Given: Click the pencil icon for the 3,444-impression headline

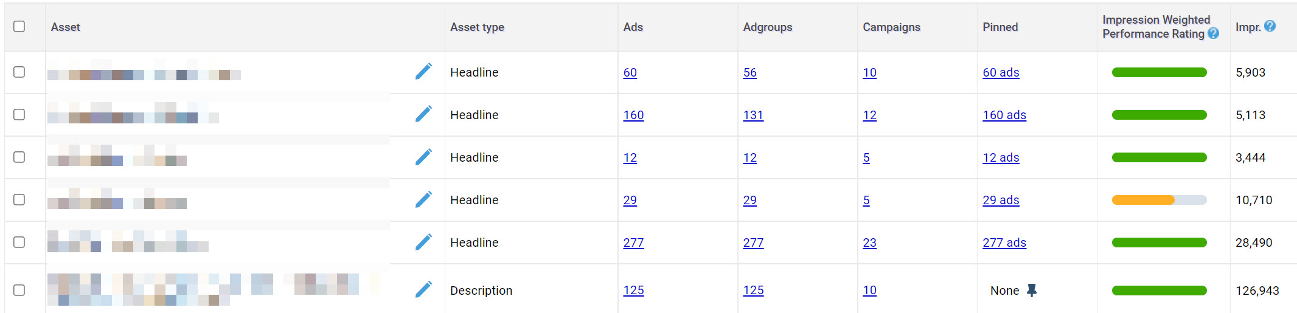Looking at the screenshot, I should coord(423,157).
